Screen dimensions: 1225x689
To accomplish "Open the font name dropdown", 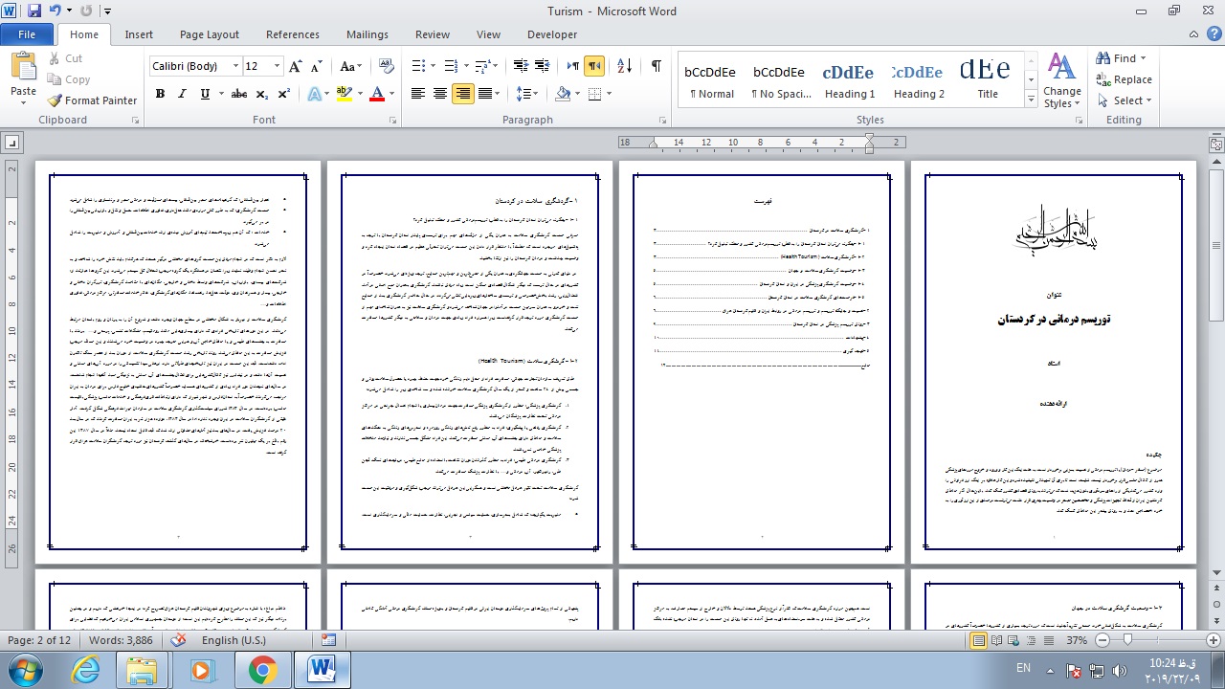I will tap(235, 67).
